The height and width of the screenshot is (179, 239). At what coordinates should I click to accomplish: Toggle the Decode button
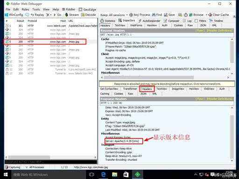[x=88, y=15]
